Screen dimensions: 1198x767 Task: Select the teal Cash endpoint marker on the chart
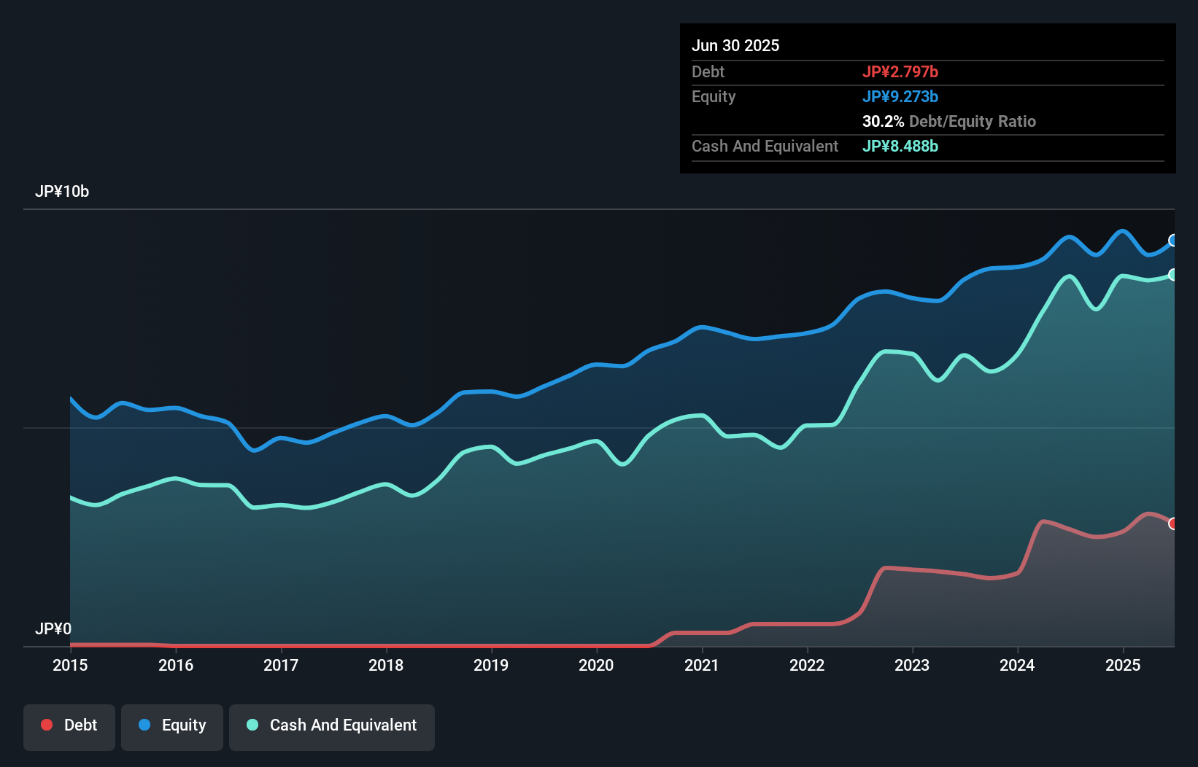[x=1172, y=275]
